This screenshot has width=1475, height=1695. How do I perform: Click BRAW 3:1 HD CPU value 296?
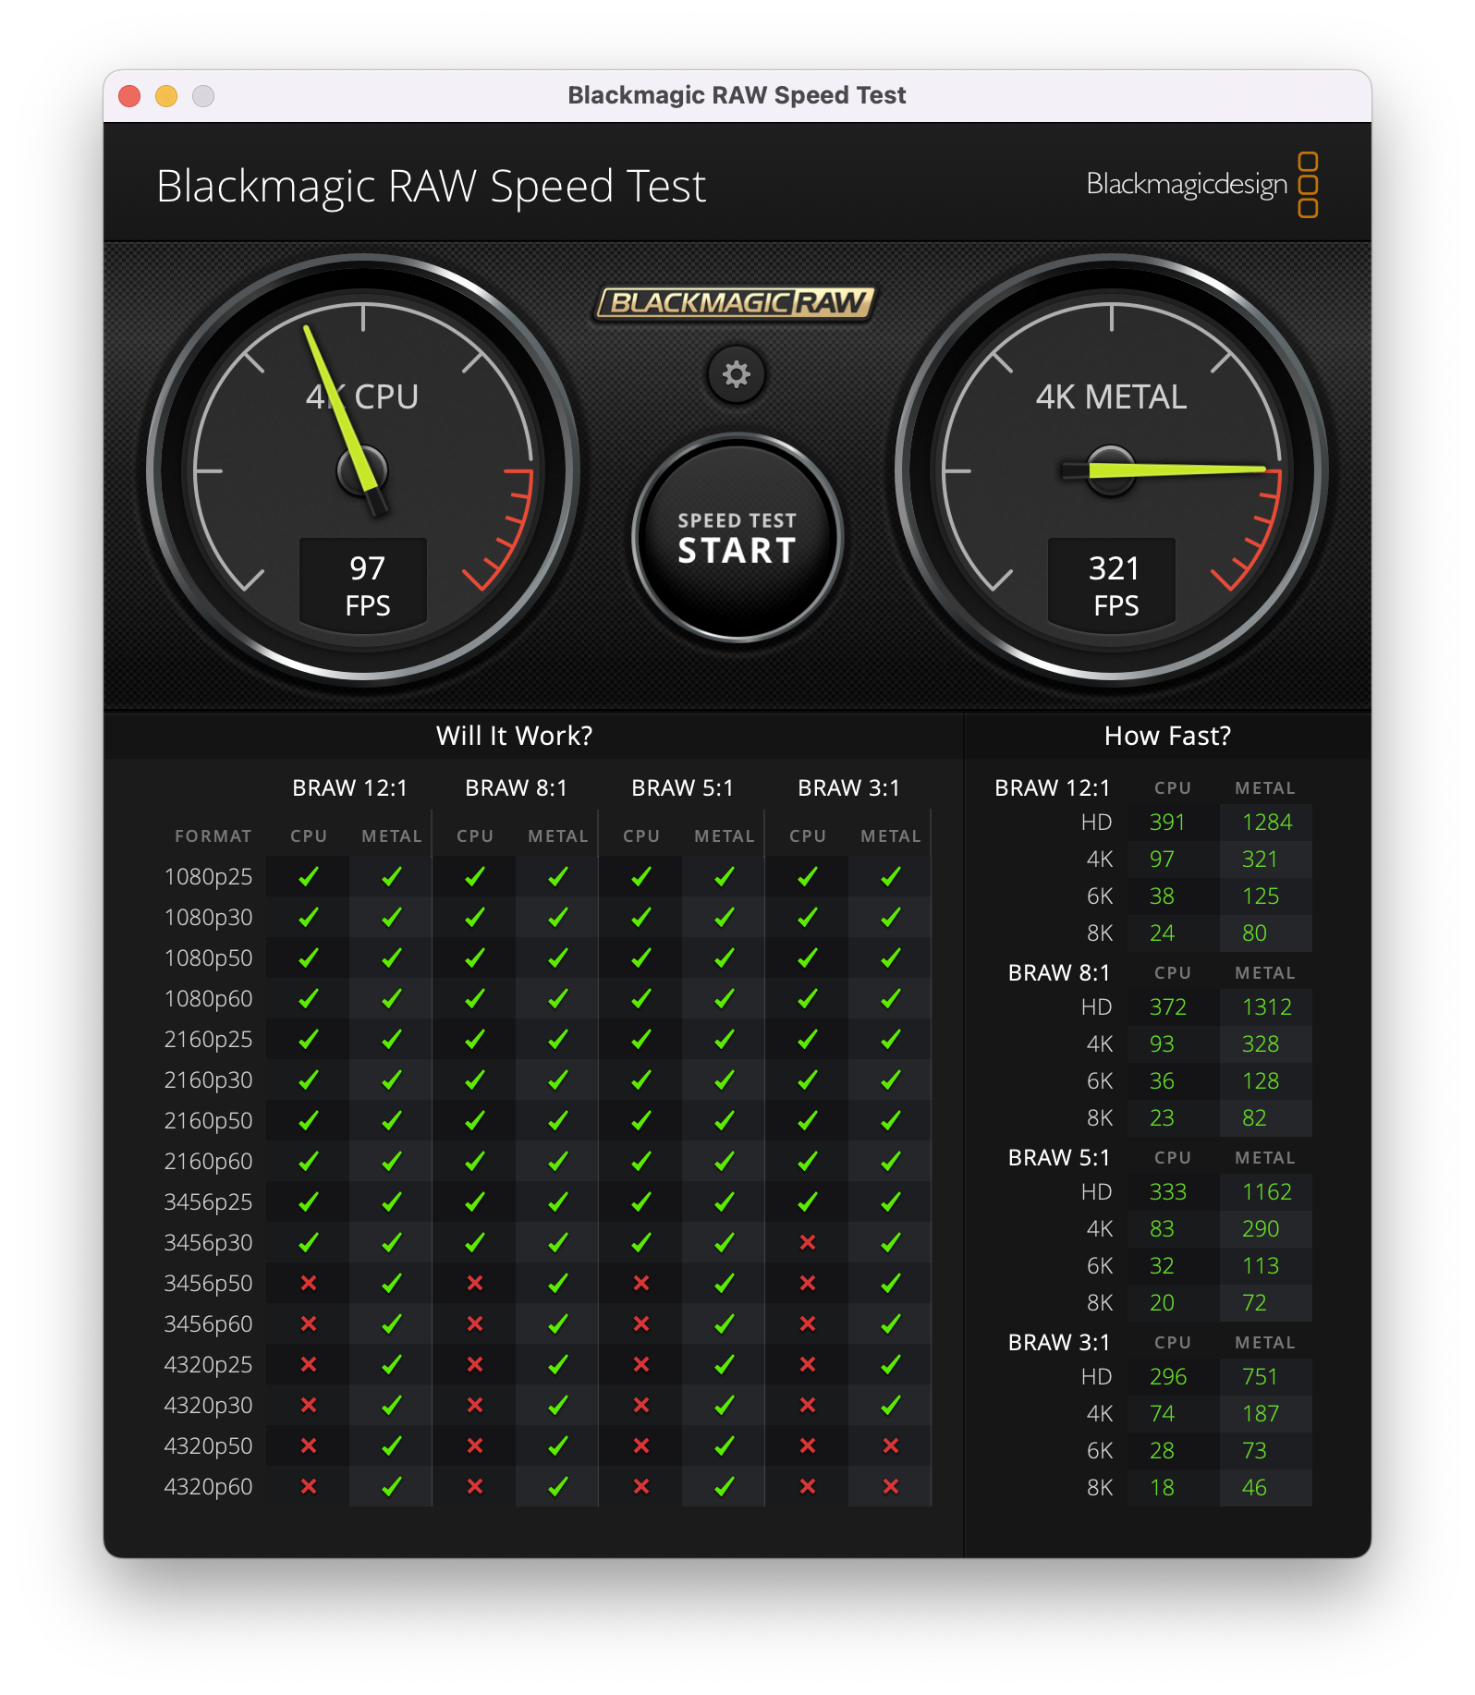pos(1168,1376)
